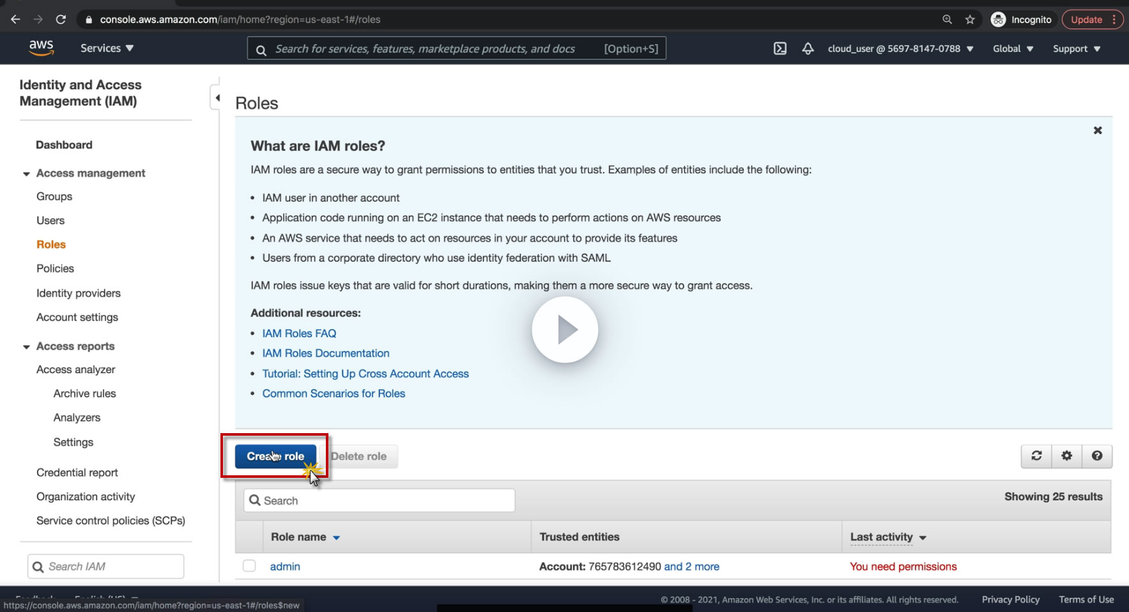Open the Global region dropdown
Screen dimensions: 1129x612
1013,49
